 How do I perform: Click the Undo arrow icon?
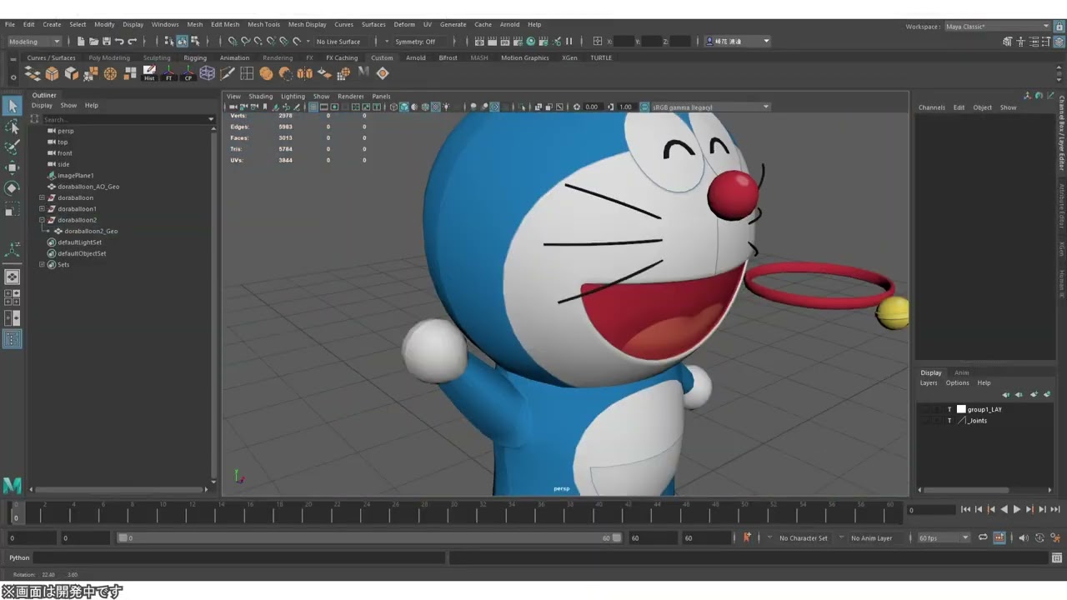pyautogui.click(x=119, y=41)
